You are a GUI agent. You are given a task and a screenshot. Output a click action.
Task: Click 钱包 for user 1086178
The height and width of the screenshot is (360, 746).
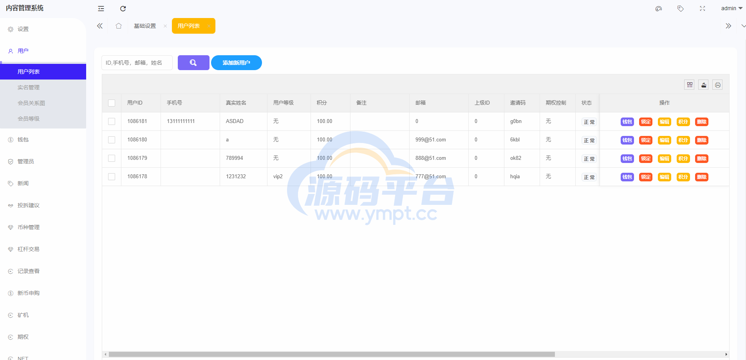(x=627, y=177)
